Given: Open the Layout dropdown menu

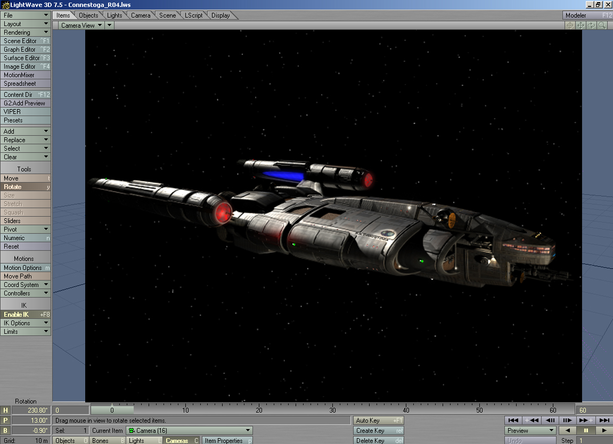Looking at the screenshot, I should coord(26,24).
